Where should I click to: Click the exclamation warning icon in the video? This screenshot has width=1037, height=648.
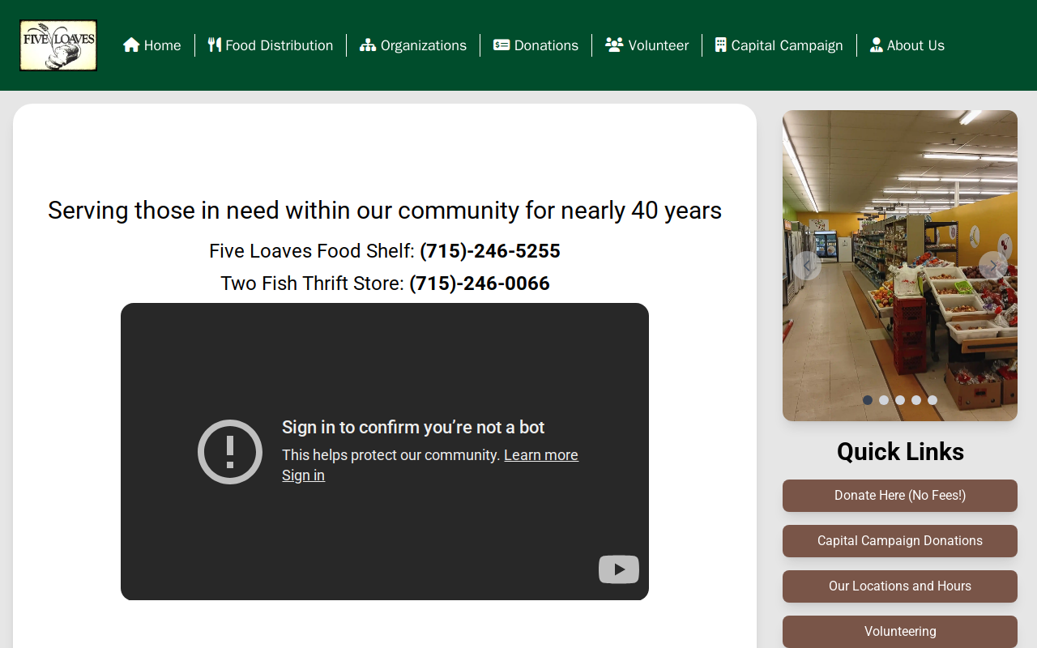pyautogui.click(x=230, y=452)
